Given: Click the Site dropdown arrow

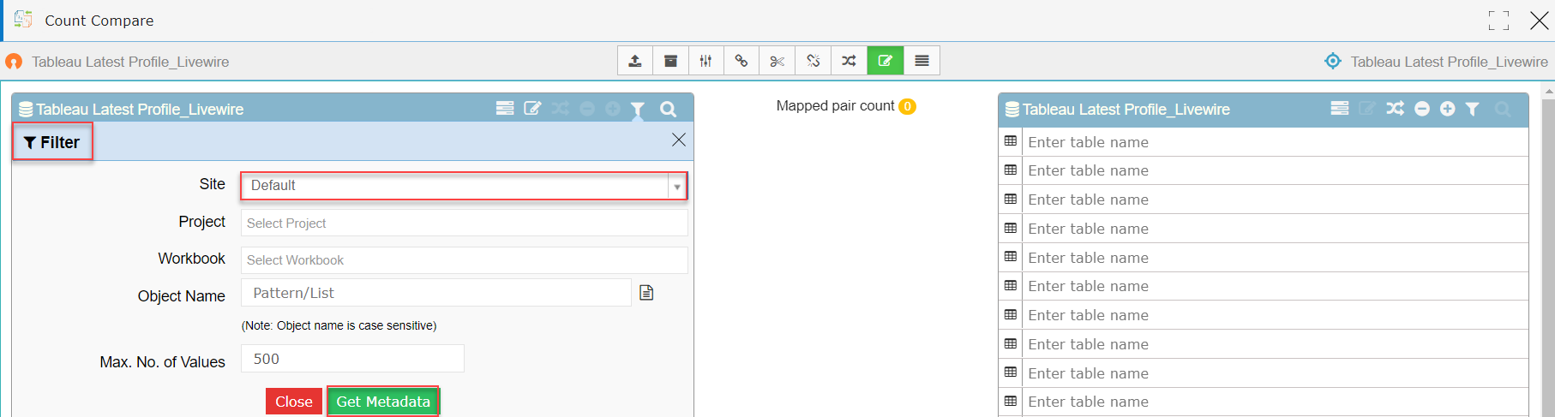Looking at the screenshot, I should [677, 186].
